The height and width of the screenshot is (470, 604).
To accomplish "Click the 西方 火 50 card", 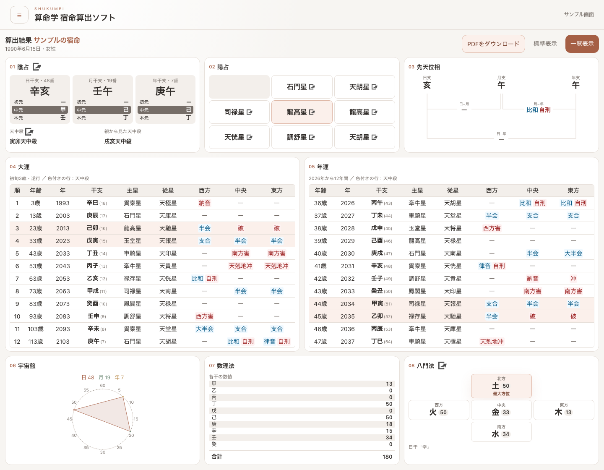I will pyautogui.click(x=439, y=410).
